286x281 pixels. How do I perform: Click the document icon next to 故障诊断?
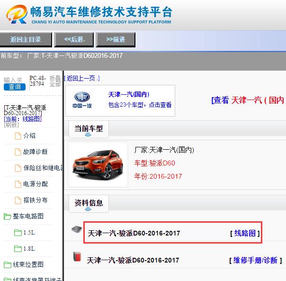18,152
